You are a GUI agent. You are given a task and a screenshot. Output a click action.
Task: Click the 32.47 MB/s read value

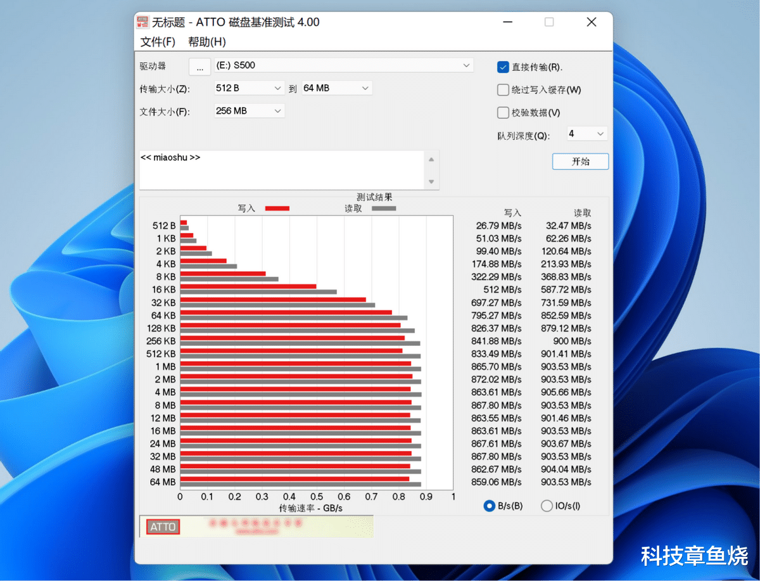click(x=568, y=226)
